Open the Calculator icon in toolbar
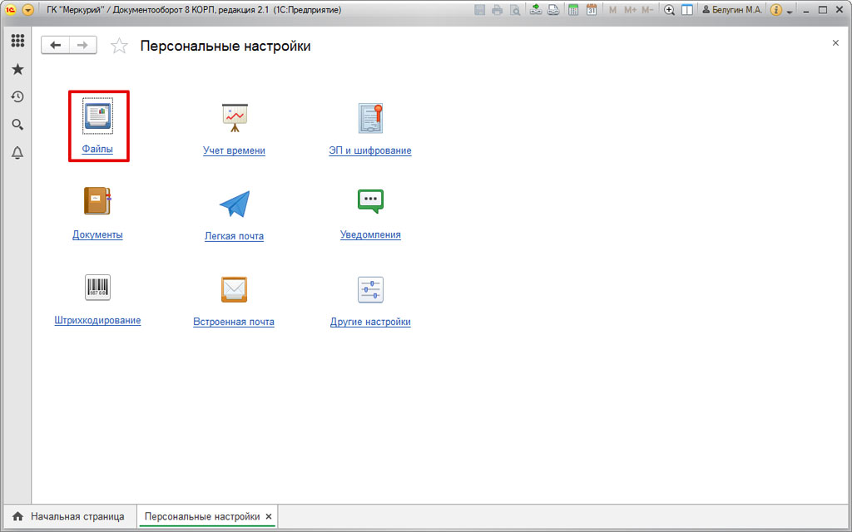Image resolution: width=852 pixels, height=532 pixels. click(x=572, y=10)
